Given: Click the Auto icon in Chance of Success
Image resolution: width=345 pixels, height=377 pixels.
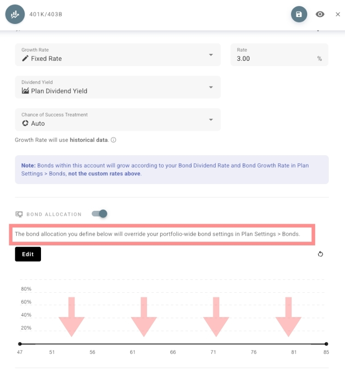Looking at the screenshot, I should pos(25,123).
